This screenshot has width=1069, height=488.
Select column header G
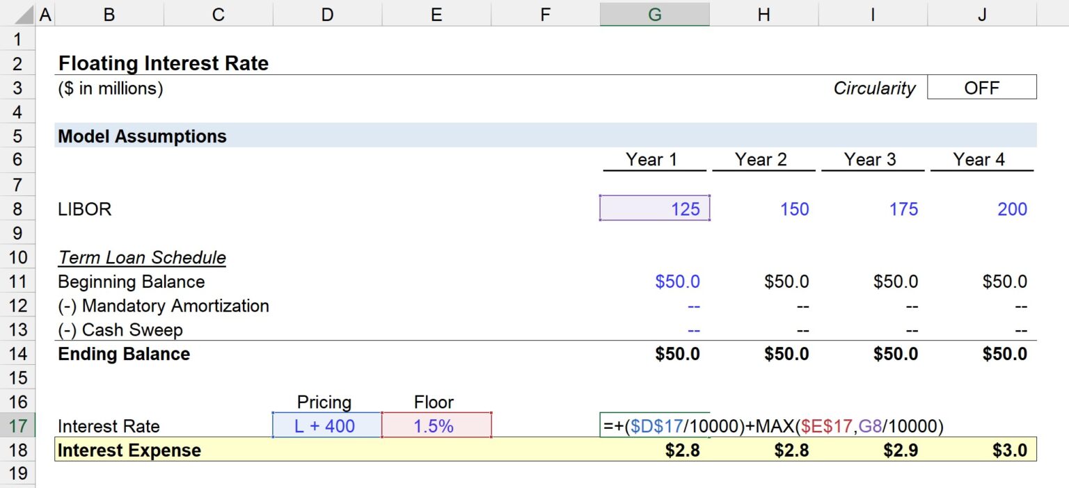[654, 13]
